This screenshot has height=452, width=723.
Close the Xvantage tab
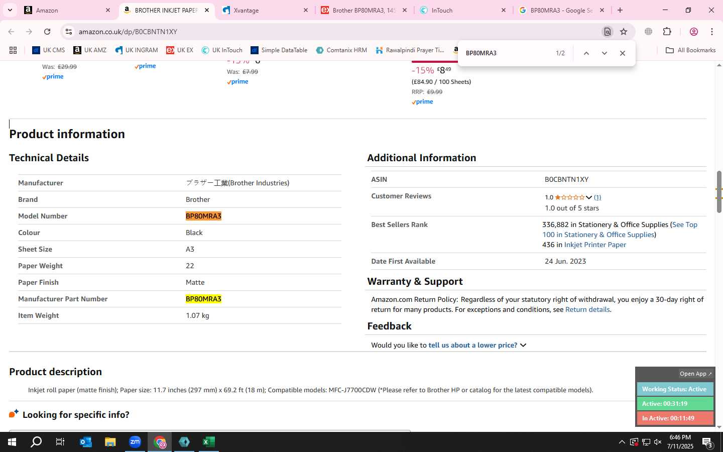click(x=305, y=10)
